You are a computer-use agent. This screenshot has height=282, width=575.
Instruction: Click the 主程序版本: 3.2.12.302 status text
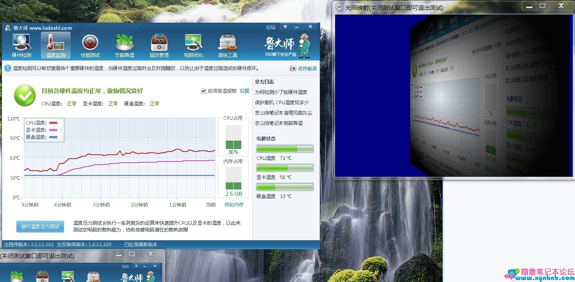[x=29, y=245]
